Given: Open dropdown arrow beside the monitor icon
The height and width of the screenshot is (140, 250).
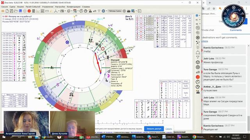Looking at the screenshot, I should (x=136, y=11).
